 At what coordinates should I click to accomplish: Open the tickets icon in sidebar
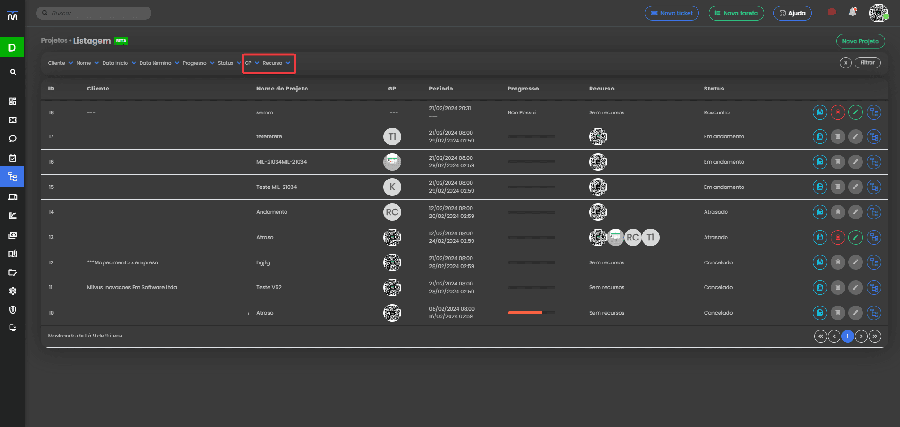pos(13,120)
